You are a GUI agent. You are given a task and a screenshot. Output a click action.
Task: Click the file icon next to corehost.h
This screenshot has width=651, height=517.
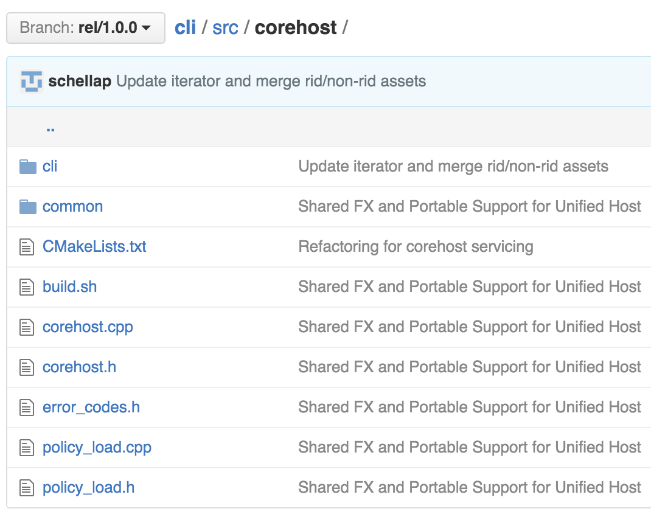click(27, 367)
